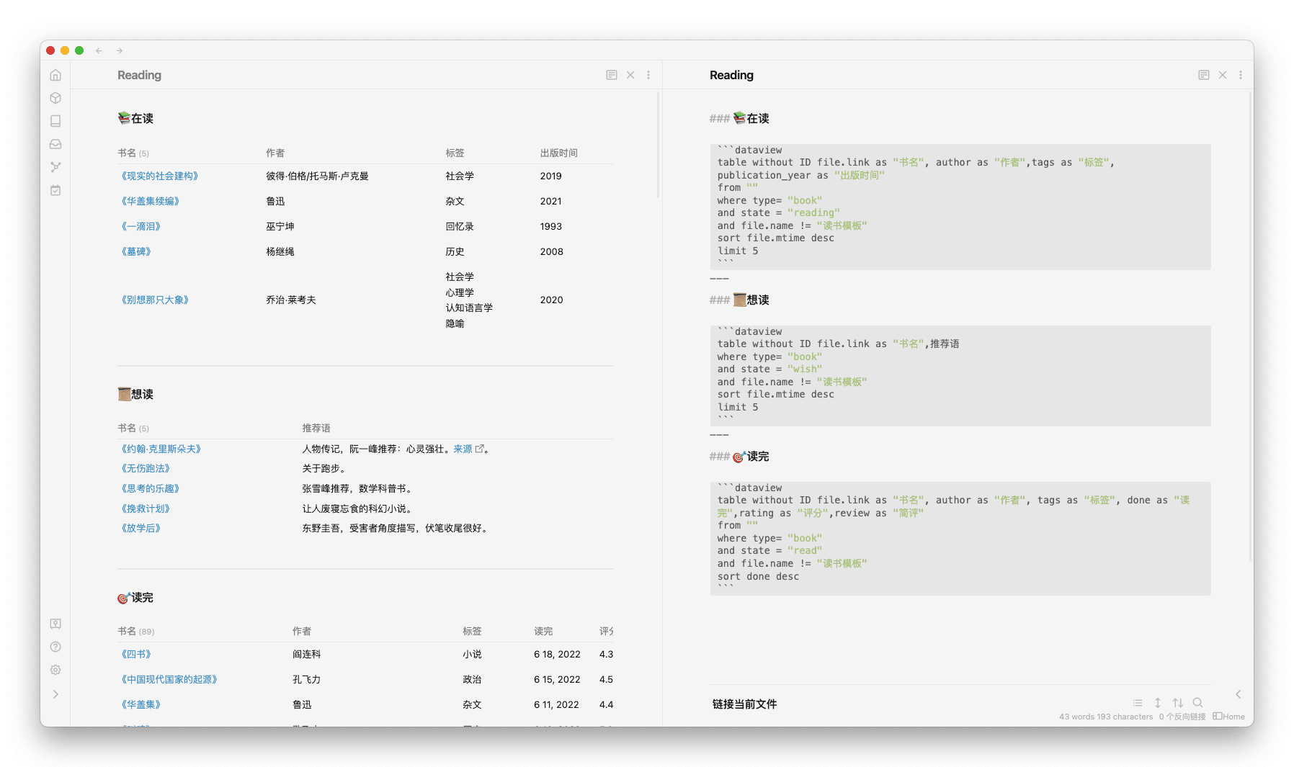Click the vertical expand arrow in backlinks

click(x=1158, y=703)
